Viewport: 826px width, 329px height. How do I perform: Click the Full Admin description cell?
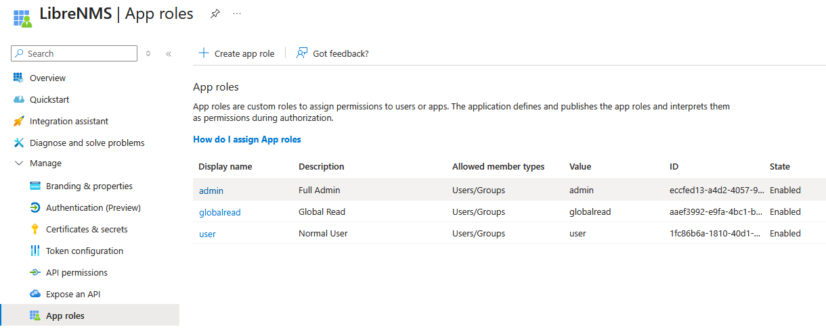tap(320, 190)
